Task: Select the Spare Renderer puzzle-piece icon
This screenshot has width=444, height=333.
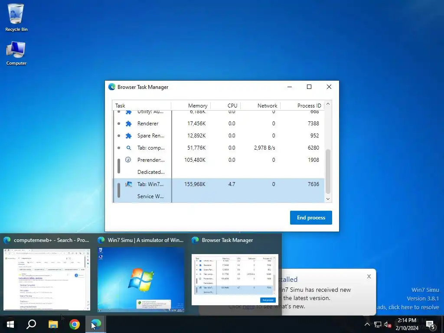Action: (x=128, y=136)
